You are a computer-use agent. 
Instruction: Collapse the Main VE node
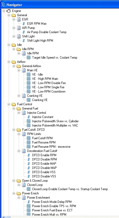(x=19, y=70)
